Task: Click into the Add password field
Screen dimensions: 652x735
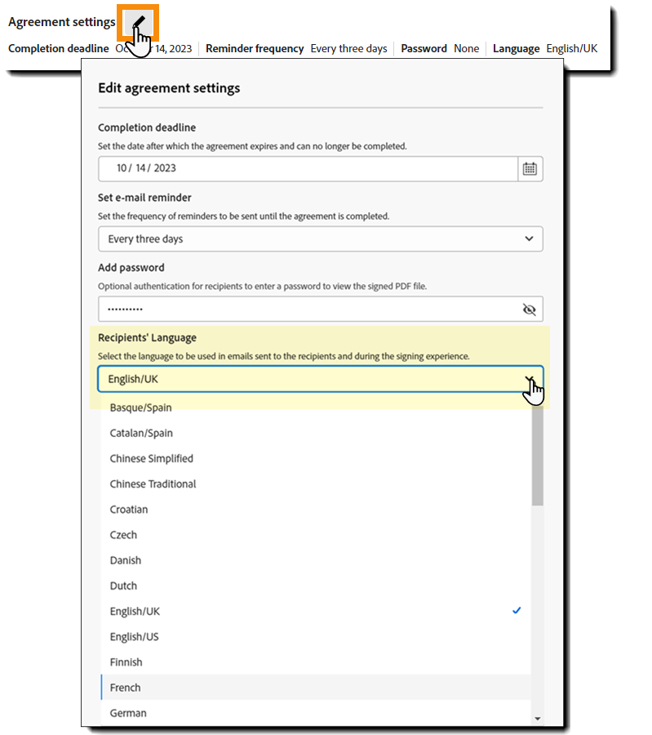Action: pyautogui.click(x=308, y=310)
